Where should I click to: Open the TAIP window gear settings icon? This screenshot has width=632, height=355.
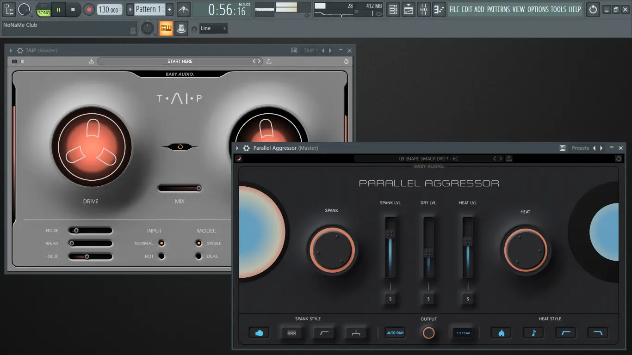tap(20, 50)
